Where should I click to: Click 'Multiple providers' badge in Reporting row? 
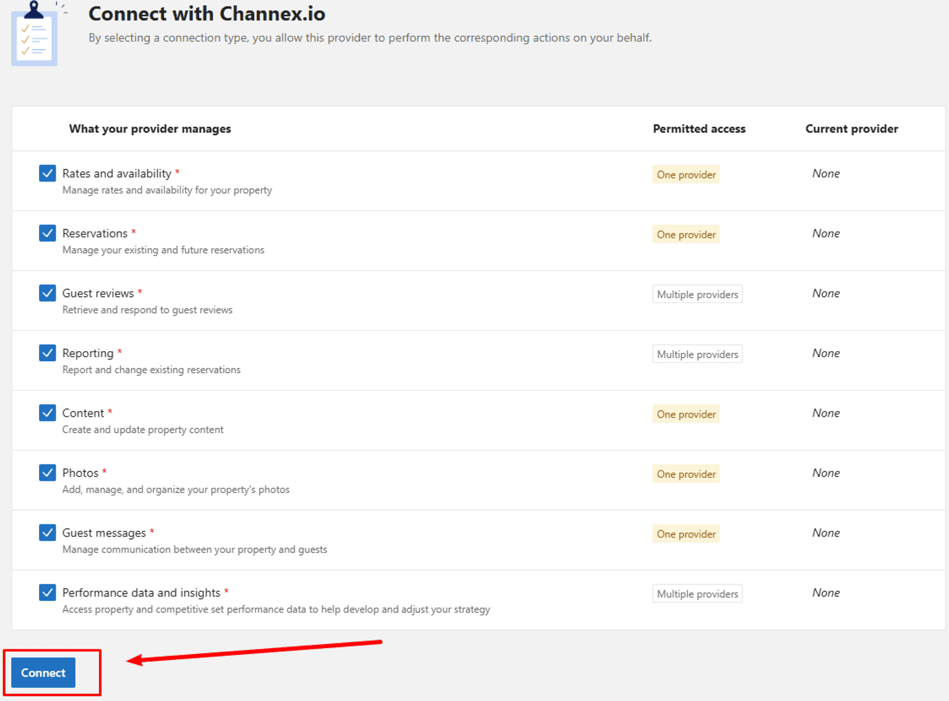[x=698, y=354]
